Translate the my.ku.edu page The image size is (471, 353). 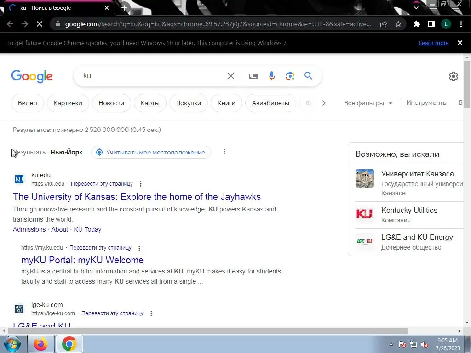click(x=100, y=248)
